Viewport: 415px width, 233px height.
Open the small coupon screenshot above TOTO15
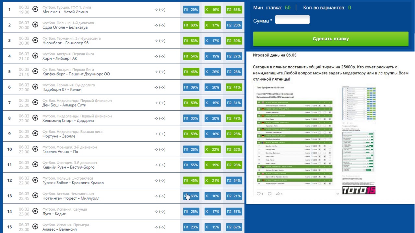(358, 152)
